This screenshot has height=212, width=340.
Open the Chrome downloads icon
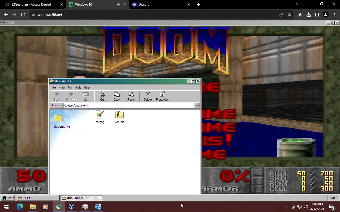(309, 15)
